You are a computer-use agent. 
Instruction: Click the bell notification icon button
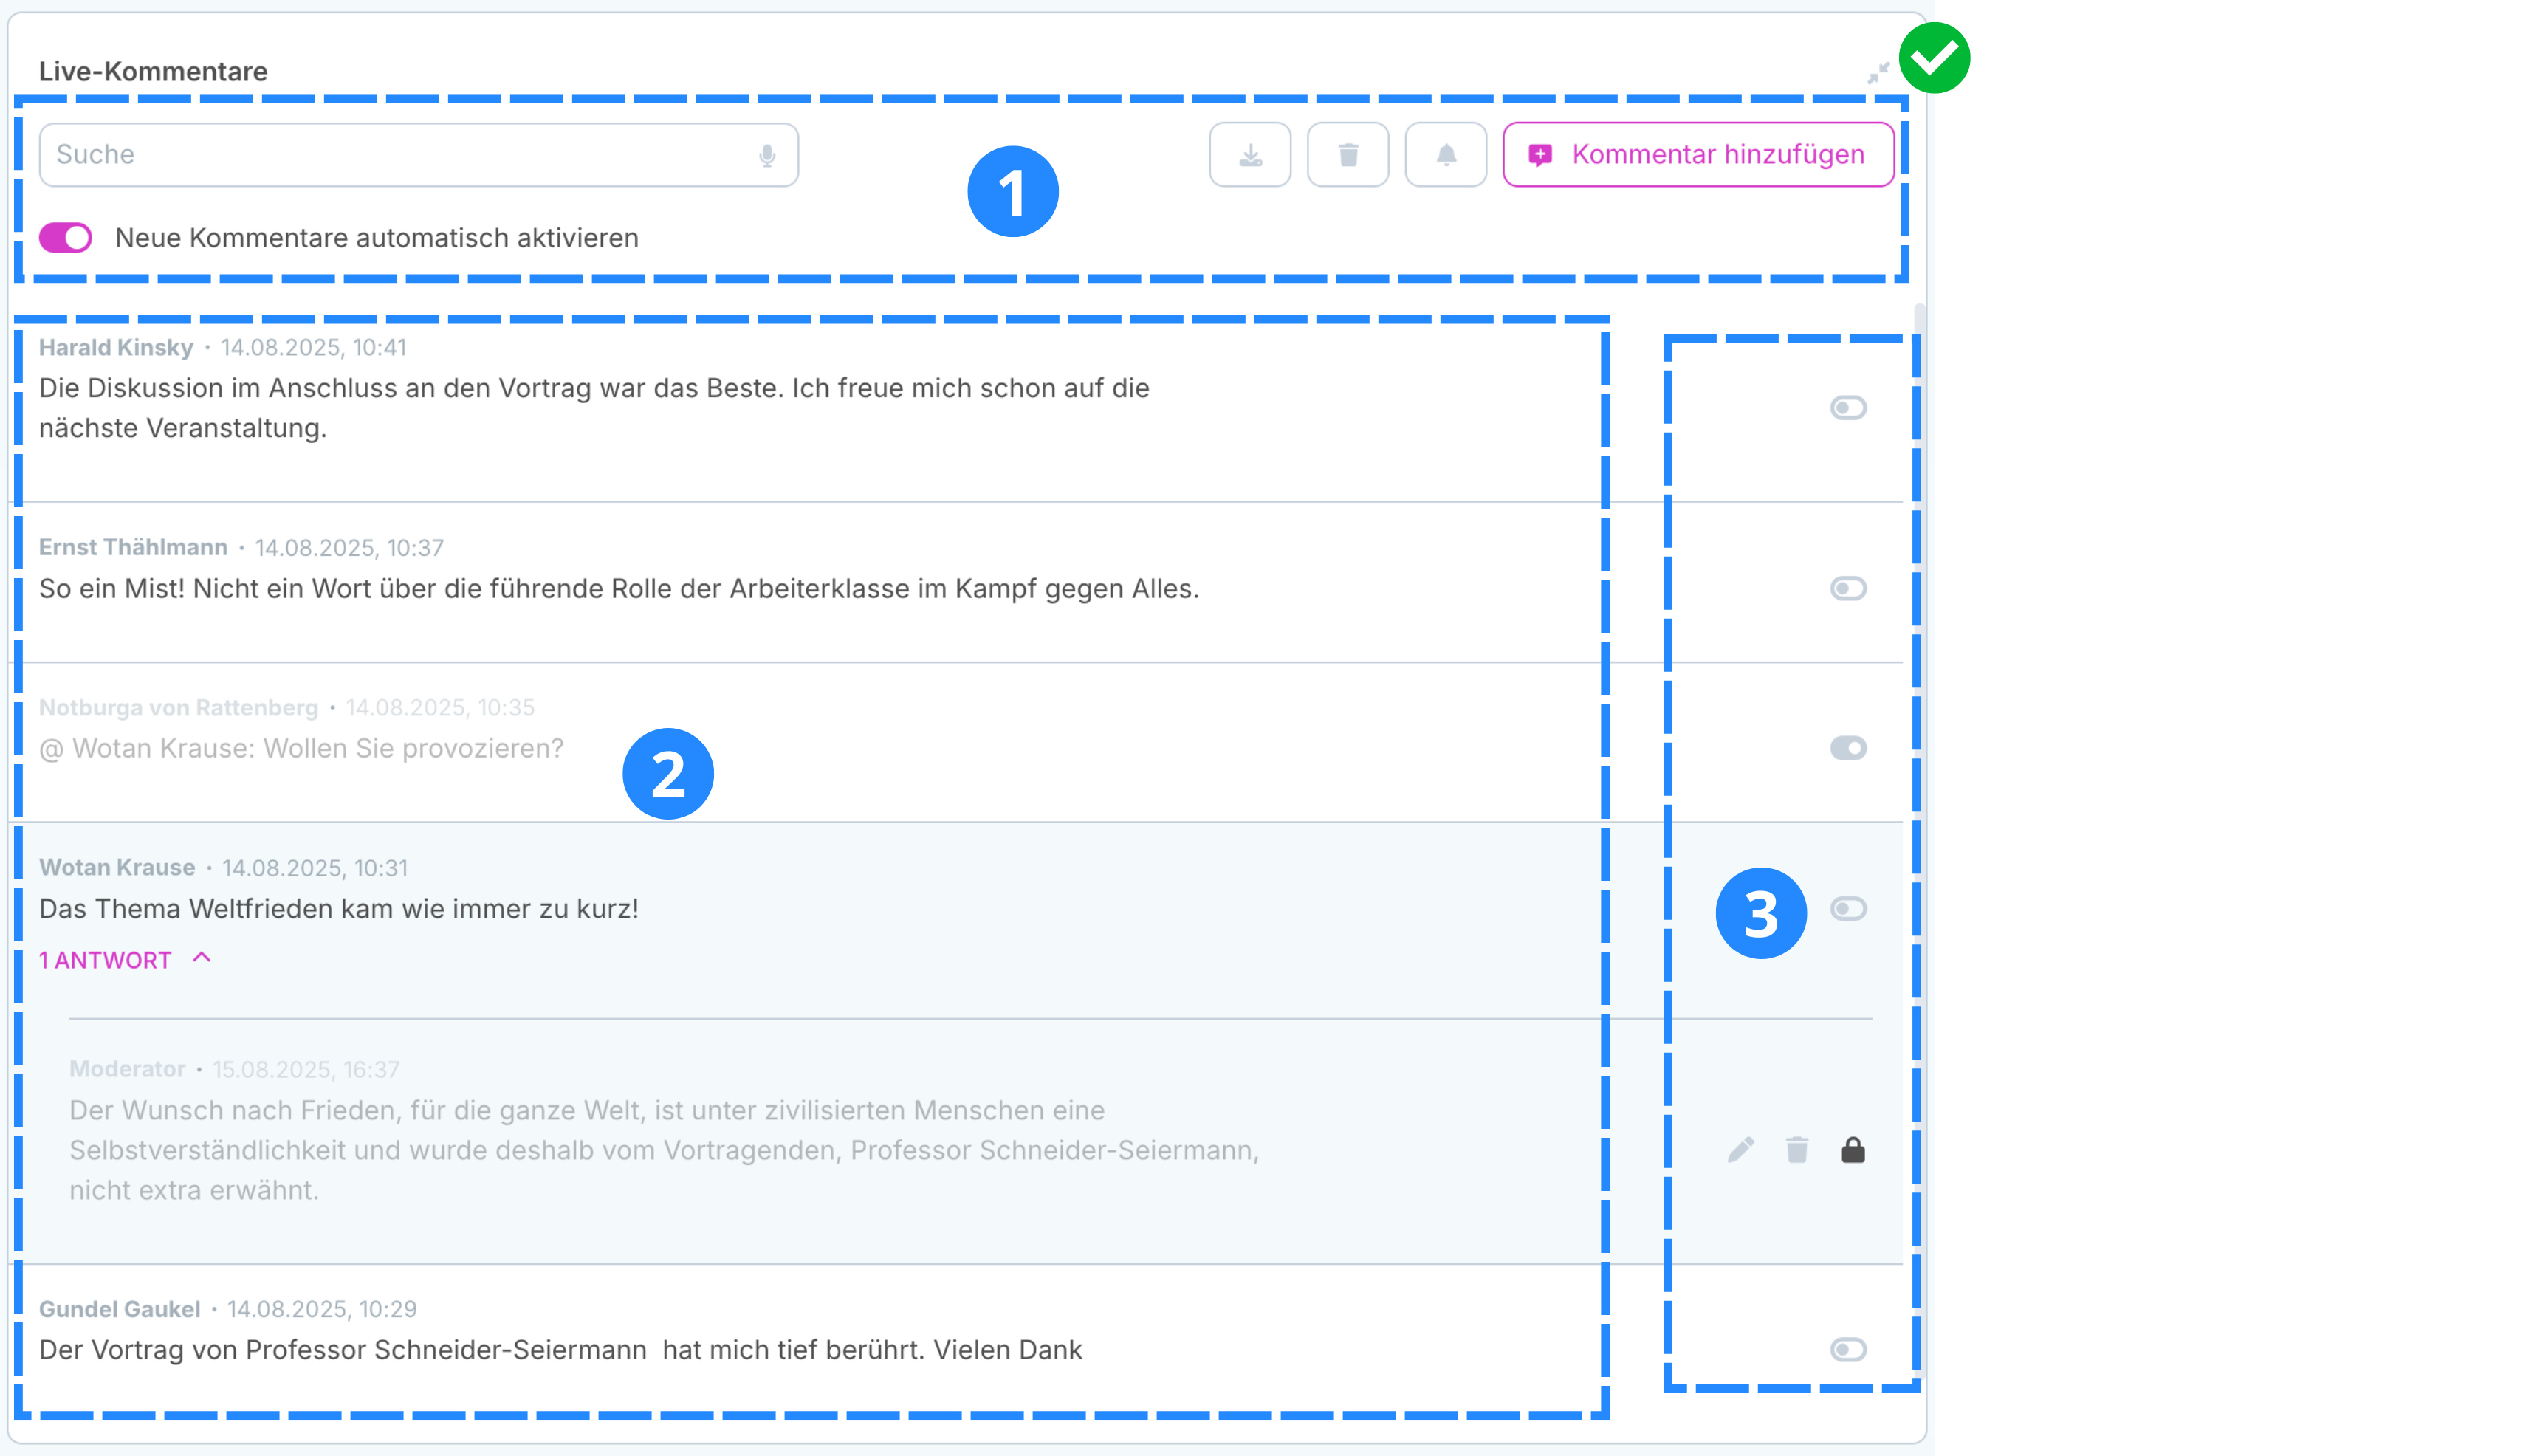click(x=1445, y=155)
